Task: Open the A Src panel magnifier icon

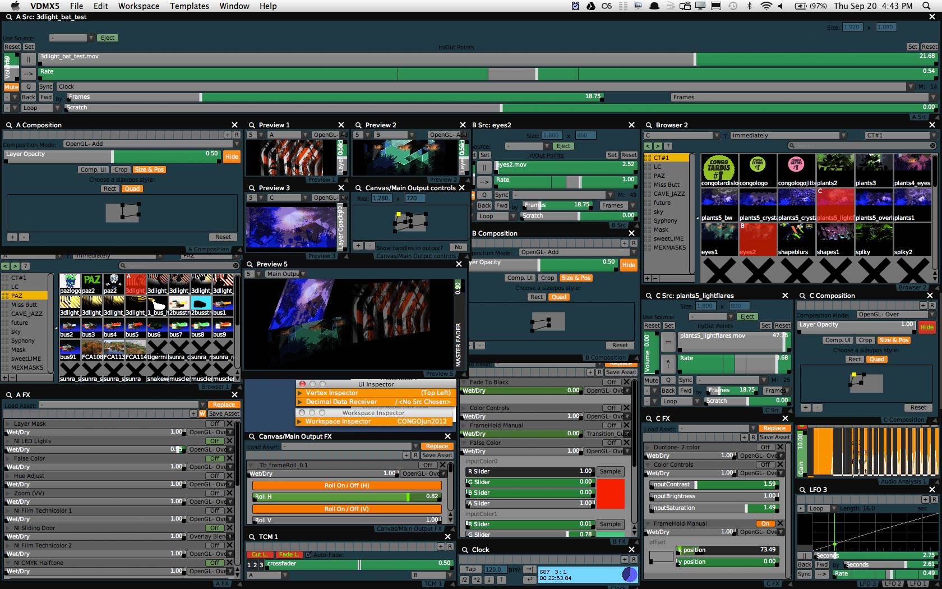Action: tap(9, 17)
